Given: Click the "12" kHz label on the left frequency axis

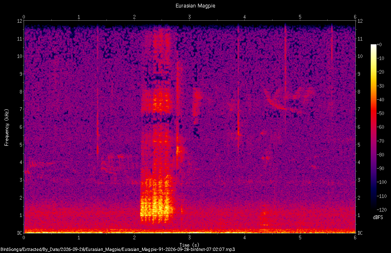Looking at the screenshot, I should click(19, 21).
